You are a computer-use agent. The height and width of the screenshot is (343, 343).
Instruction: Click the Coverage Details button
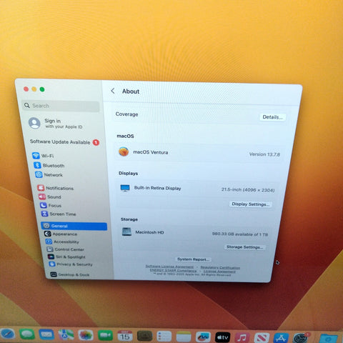(272, 117)
